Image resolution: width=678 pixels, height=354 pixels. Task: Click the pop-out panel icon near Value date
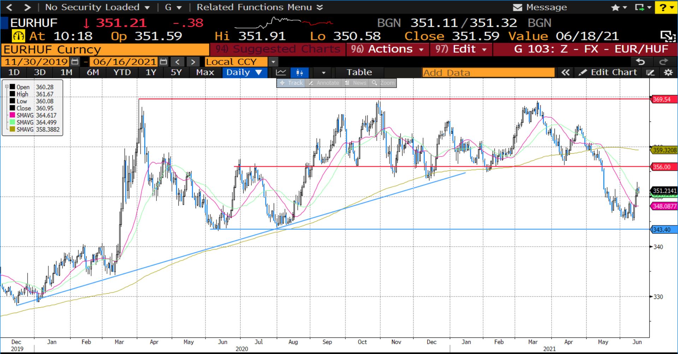pos(668,36)
